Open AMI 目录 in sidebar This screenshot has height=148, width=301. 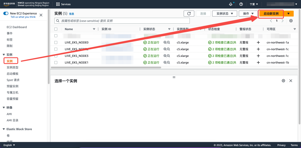(13, 120)
